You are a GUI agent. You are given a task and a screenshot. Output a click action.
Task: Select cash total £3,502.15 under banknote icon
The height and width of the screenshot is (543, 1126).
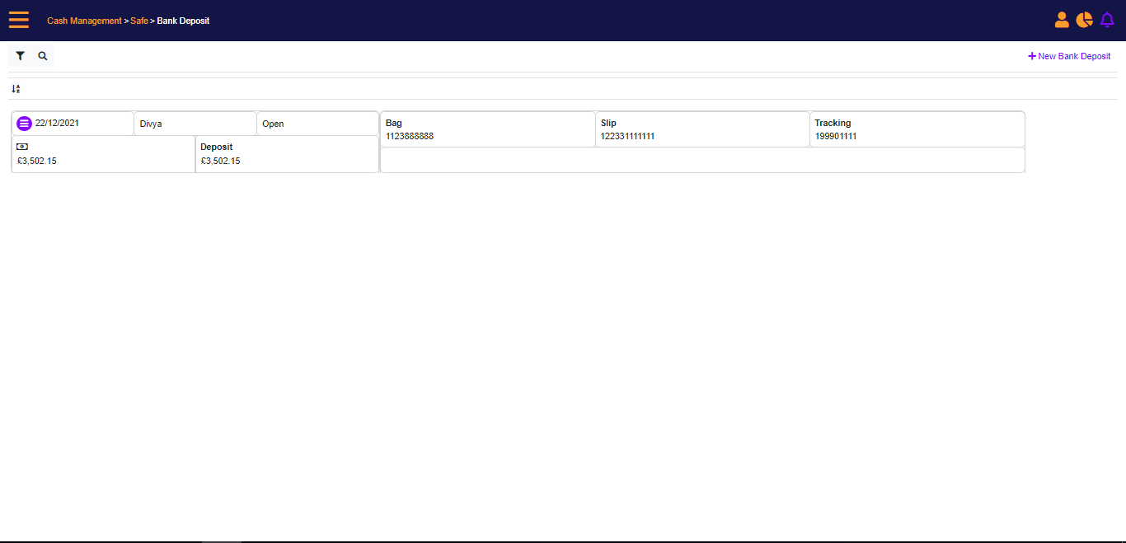[37, 161]
